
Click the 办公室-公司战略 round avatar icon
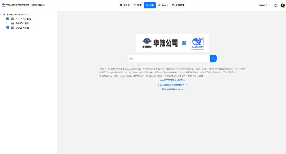(12, 19)
